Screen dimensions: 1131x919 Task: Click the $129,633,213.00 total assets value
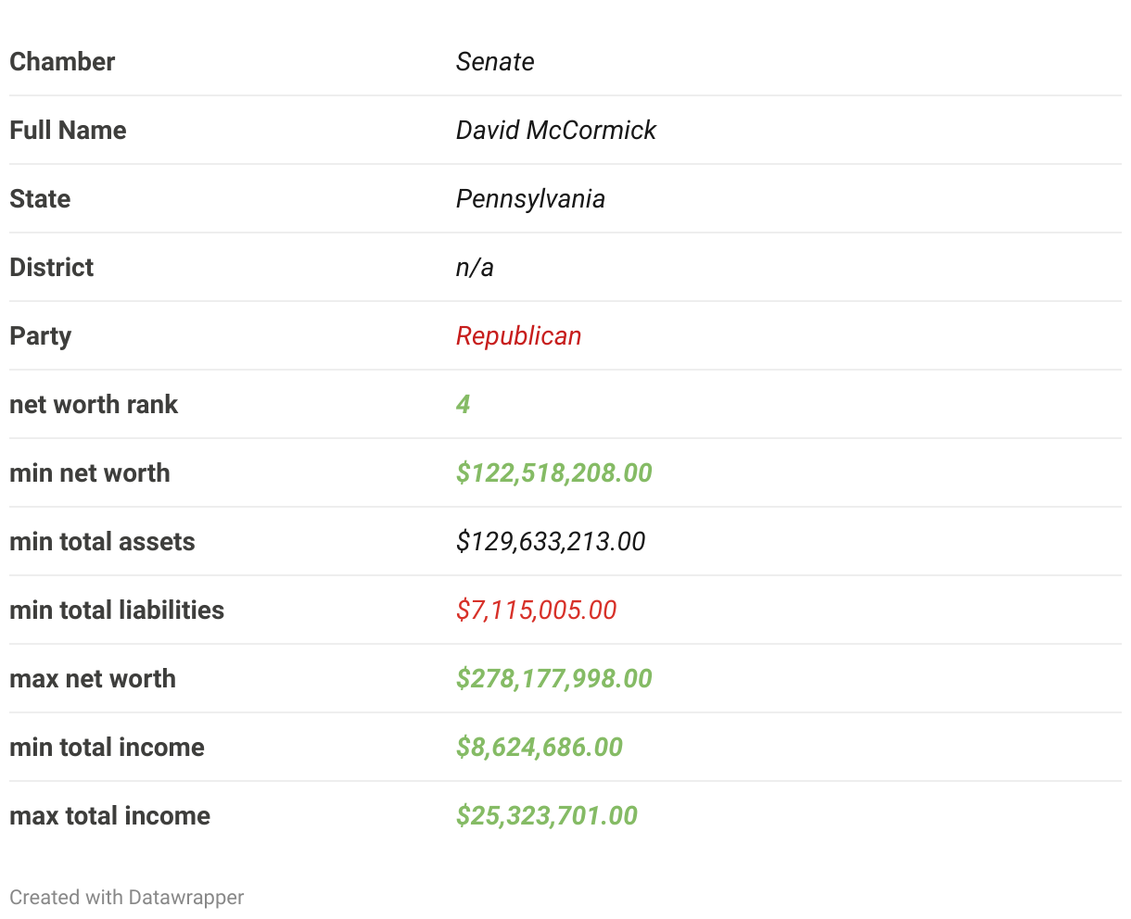click(x=551, y=541)
